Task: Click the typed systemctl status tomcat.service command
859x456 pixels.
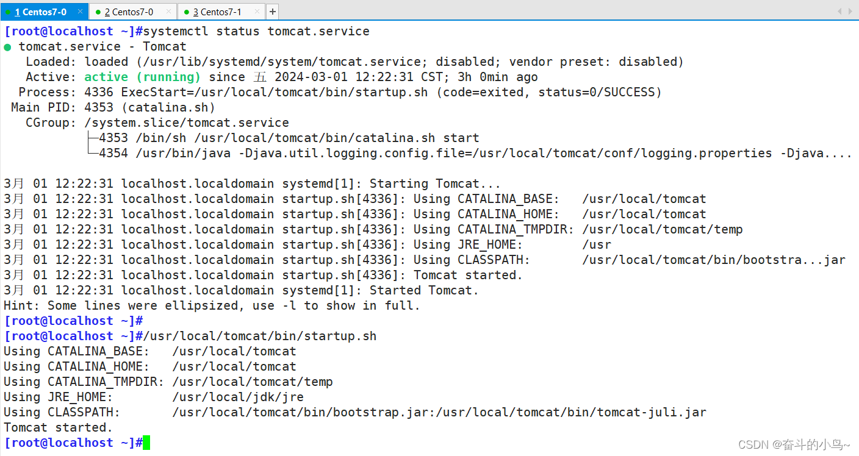Action: 256,31
